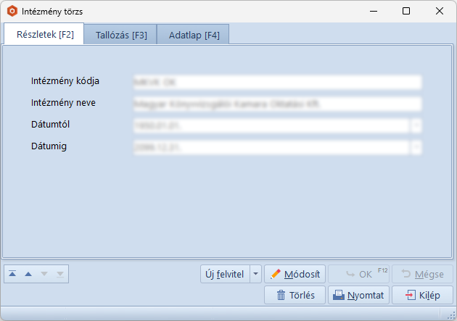Maximize the Intézmény törzs window
The height and width of the screenshot is (321, 457).
(406, 11)
